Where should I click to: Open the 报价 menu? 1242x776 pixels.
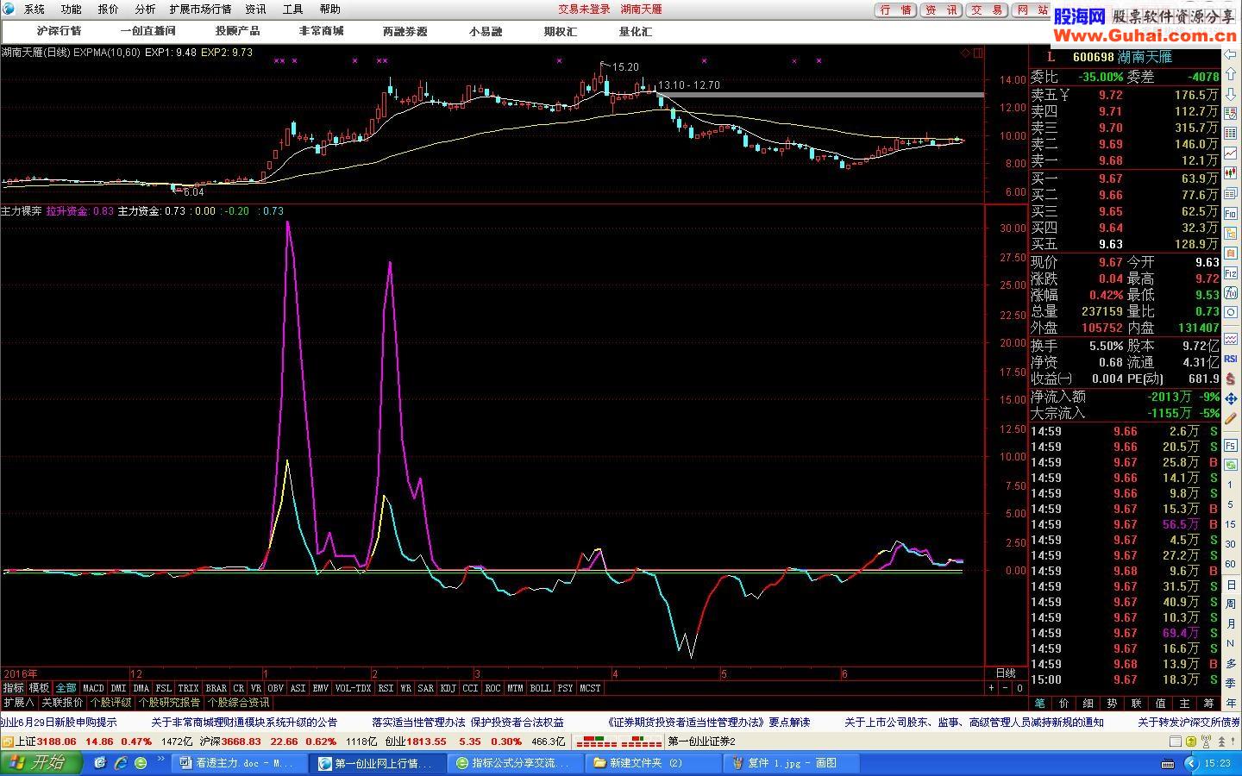point(109,9)
